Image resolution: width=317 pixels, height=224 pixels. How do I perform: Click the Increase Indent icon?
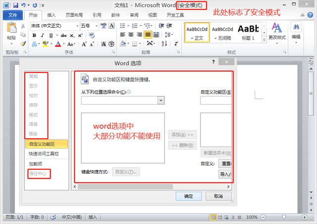(169, 26)
